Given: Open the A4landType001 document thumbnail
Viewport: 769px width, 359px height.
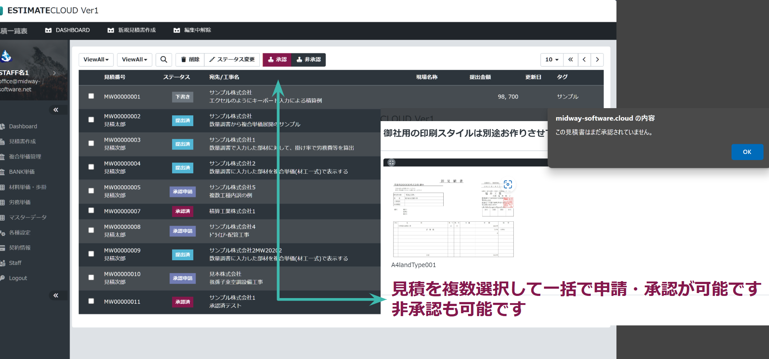Looking at the screenshot, I should [453, 218].
